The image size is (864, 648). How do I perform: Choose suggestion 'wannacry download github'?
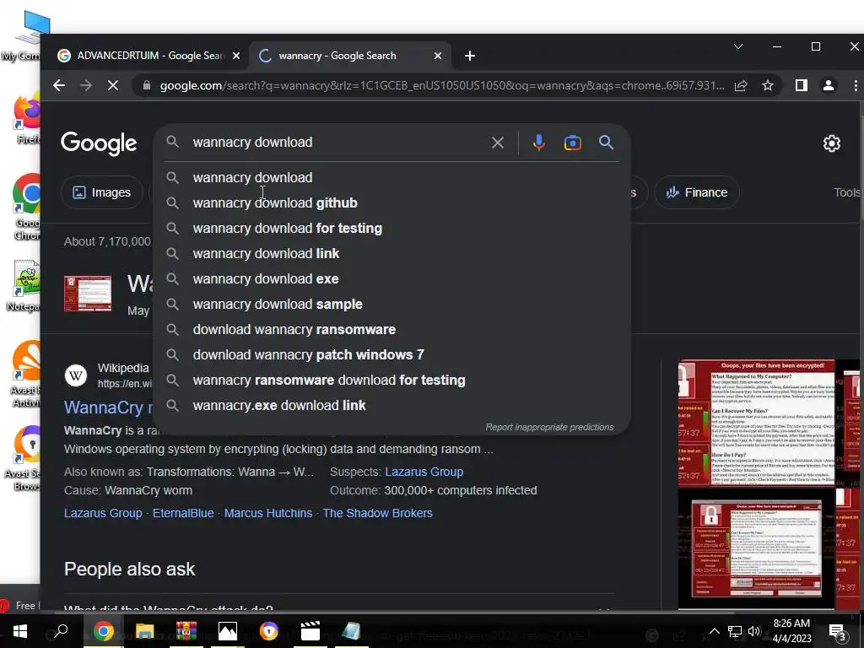click(391, 202)
